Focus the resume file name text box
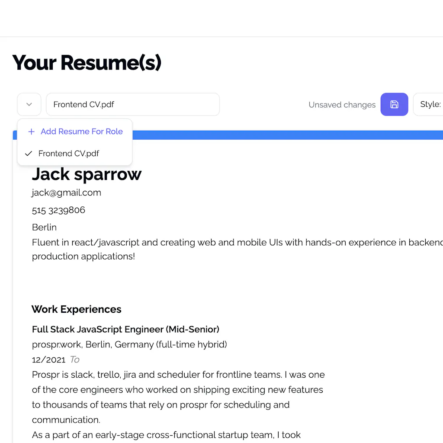This screenshot has height=443, width=443. [132, 104]
